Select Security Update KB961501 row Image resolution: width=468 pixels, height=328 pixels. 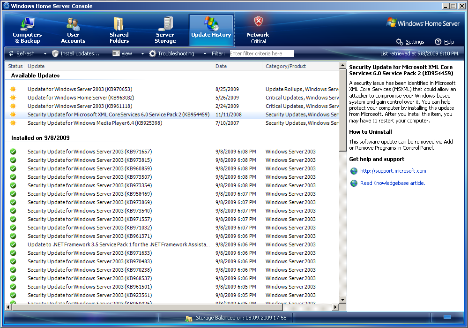pyautogui.click(x=172, y=287)
